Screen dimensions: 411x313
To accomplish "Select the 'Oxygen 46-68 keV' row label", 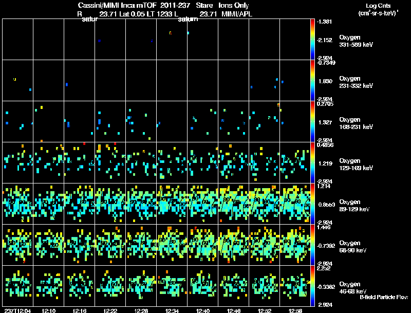I will click(x=353, y=288).
